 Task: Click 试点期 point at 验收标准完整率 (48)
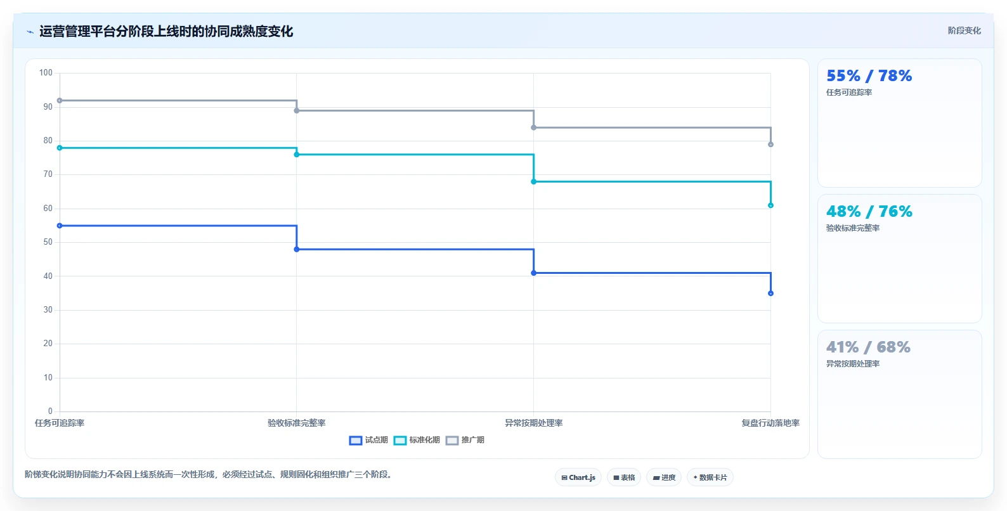pos(297,249)
